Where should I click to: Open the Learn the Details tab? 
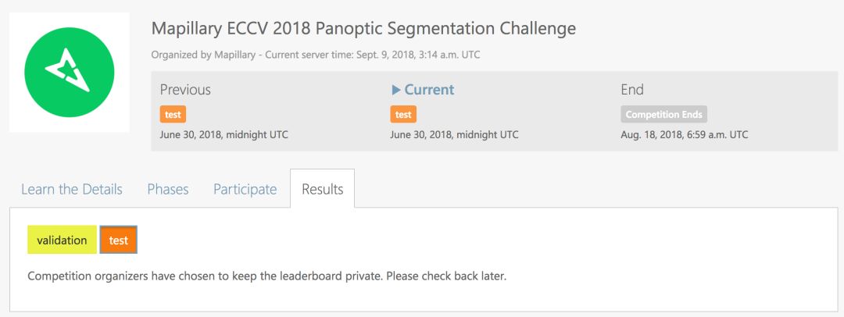tap(72, 189)
